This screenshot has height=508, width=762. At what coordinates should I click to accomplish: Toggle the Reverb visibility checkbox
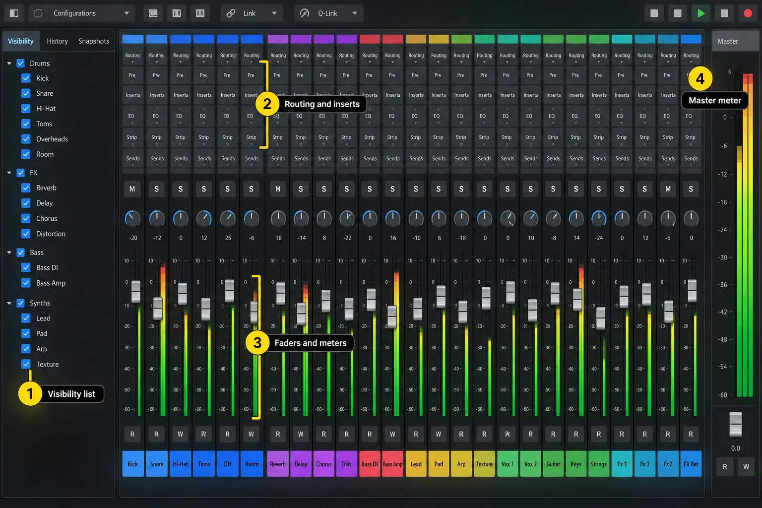point(26,188)
